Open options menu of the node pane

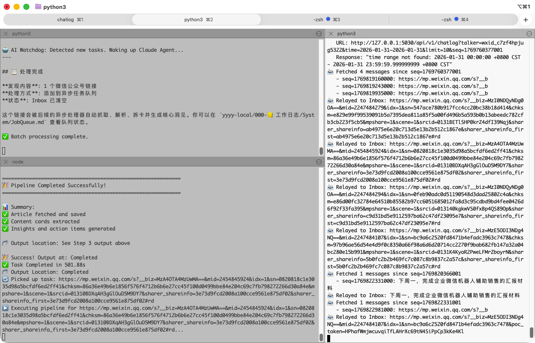pos(319,162)
